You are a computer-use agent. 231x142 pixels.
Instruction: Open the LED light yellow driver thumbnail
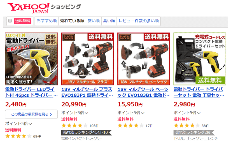31,59
